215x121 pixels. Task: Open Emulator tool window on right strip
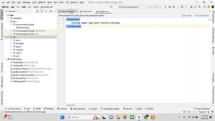(x=213, y=78)
